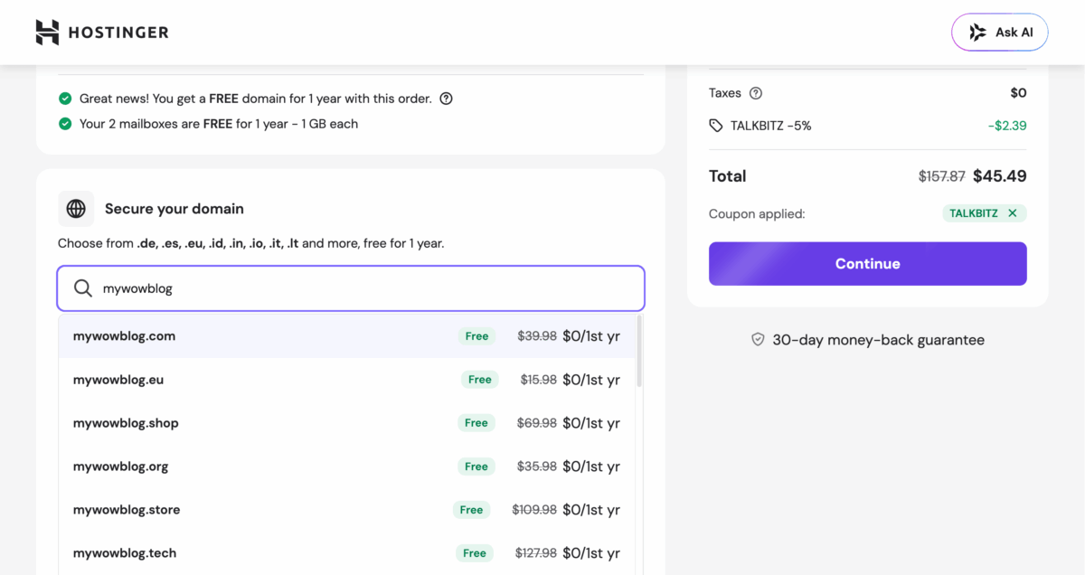Click the Free badge for mywowblog.store
1085x575 pixels.
coord(471,510)
